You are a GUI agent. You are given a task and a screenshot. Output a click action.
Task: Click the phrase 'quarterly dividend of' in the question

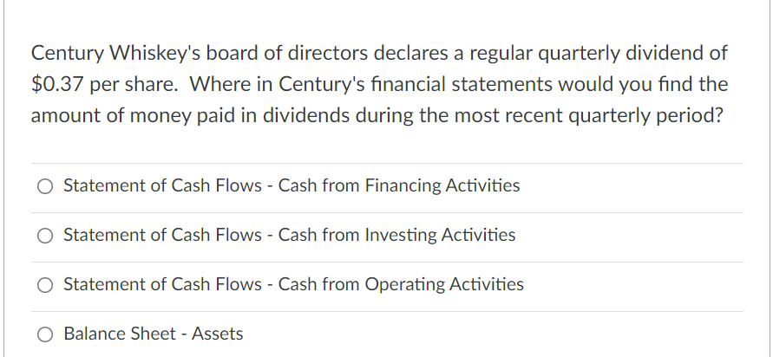[x=632, y=54]
